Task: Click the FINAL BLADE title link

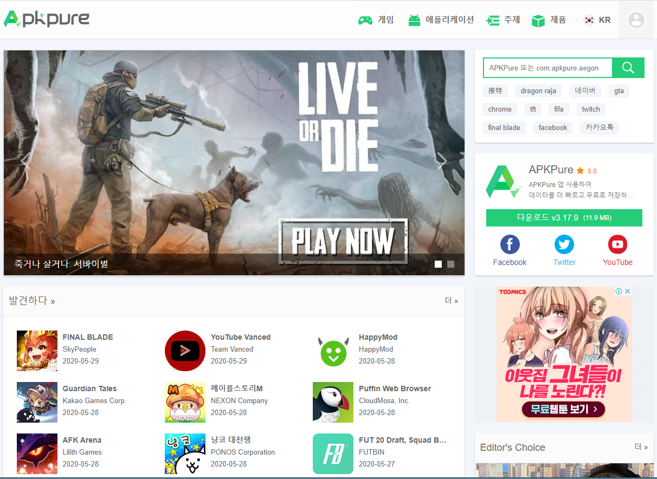Action: pos(88,337)
